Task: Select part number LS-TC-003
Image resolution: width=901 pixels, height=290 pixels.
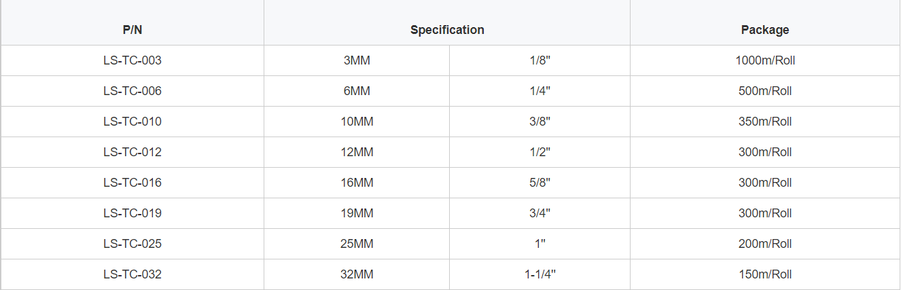Action: (x=132, y=60)
